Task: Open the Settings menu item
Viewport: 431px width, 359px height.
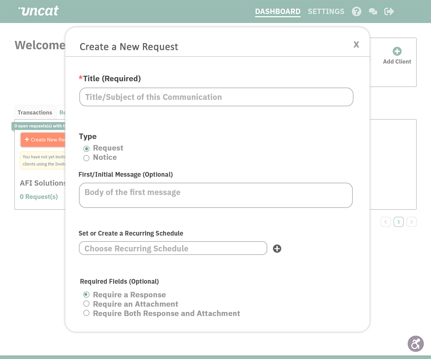Action: (326, 11)
